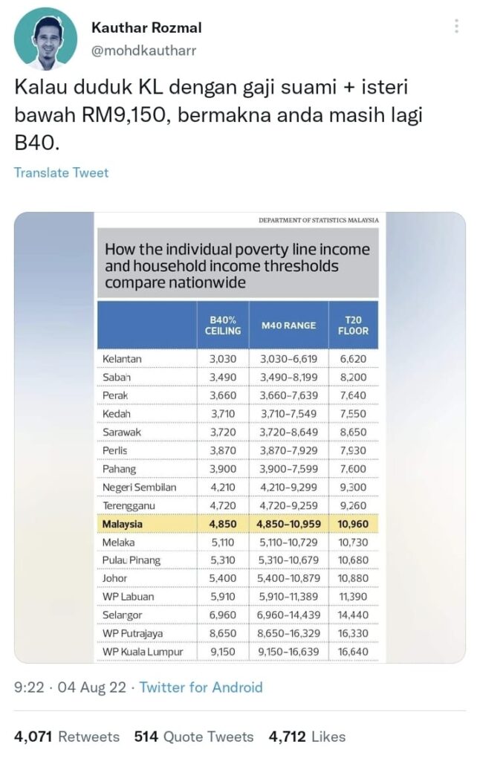View the 4,071 Retweets list
The height and width of the screenshot is (761, 480).
(x=66, y=736)
